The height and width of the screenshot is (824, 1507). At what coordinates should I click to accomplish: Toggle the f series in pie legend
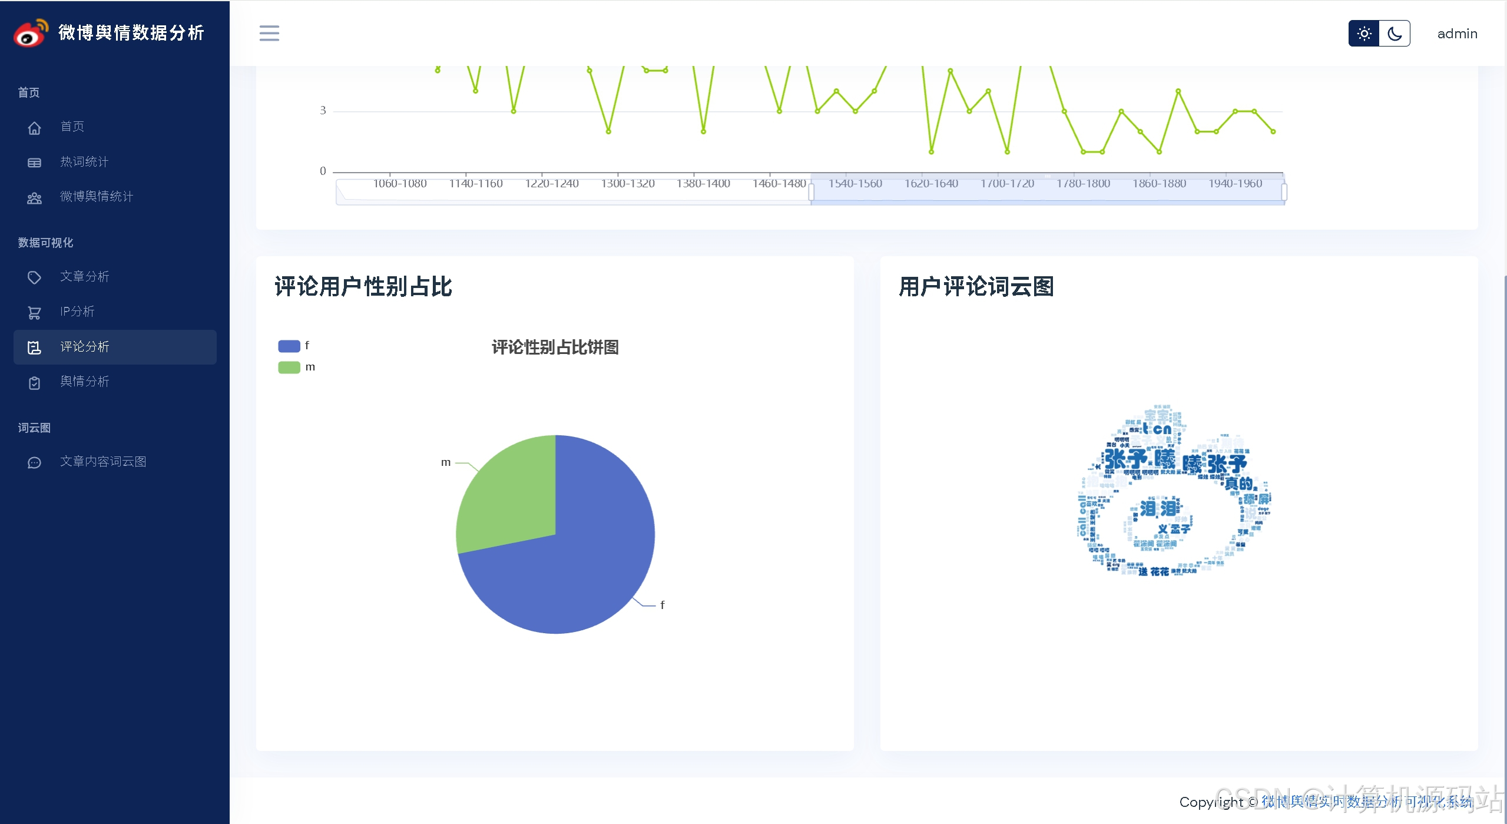click(x=289, y=346)
